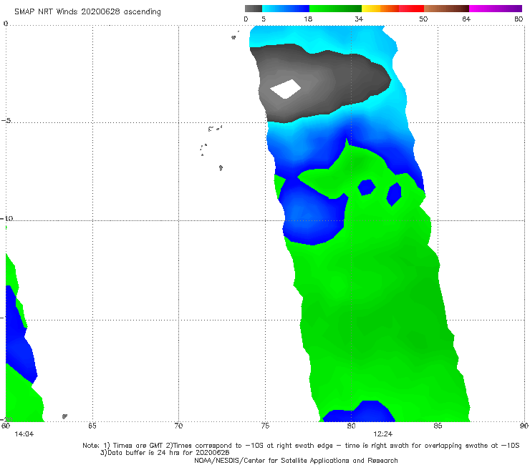Click the latitude axis label -5
Viewport: 530px width, 465px height.
(6, 121)
